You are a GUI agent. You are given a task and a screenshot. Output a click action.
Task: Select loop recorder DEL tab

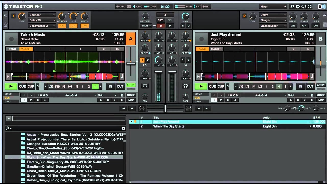click(x=170, y=20)
